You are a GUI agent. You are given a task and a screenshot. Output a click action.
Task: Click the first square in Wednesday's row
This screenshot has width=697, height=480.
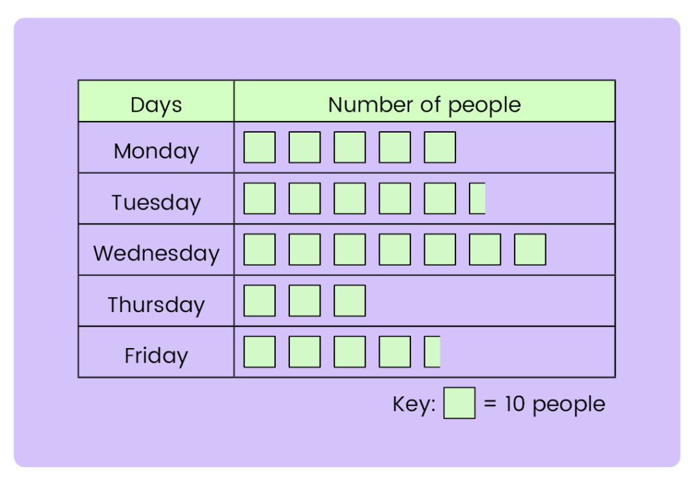(x=259, y=250)
